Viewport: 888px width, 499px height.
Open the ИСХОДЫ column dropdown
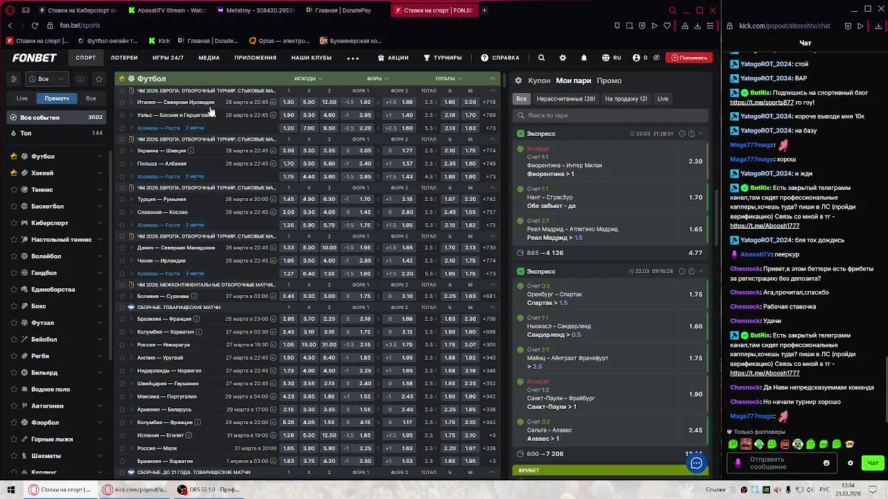[x=308, y=78]
